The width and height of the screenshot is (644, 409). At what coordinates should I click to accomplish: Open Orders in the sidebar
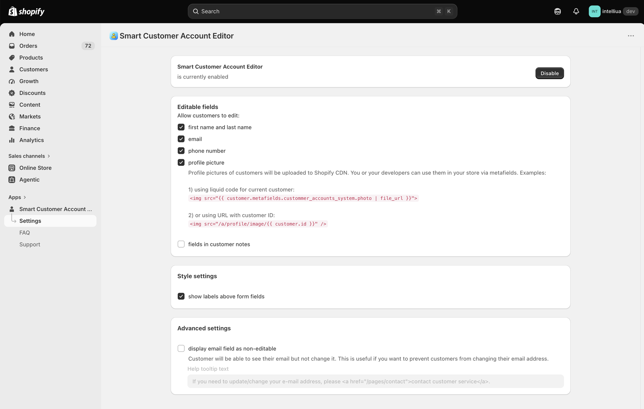pos(50,46)
